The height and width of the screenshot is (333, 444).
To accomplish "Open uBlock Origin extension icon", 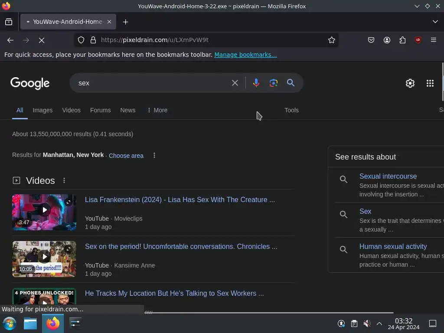I will [x=418, y=40].
